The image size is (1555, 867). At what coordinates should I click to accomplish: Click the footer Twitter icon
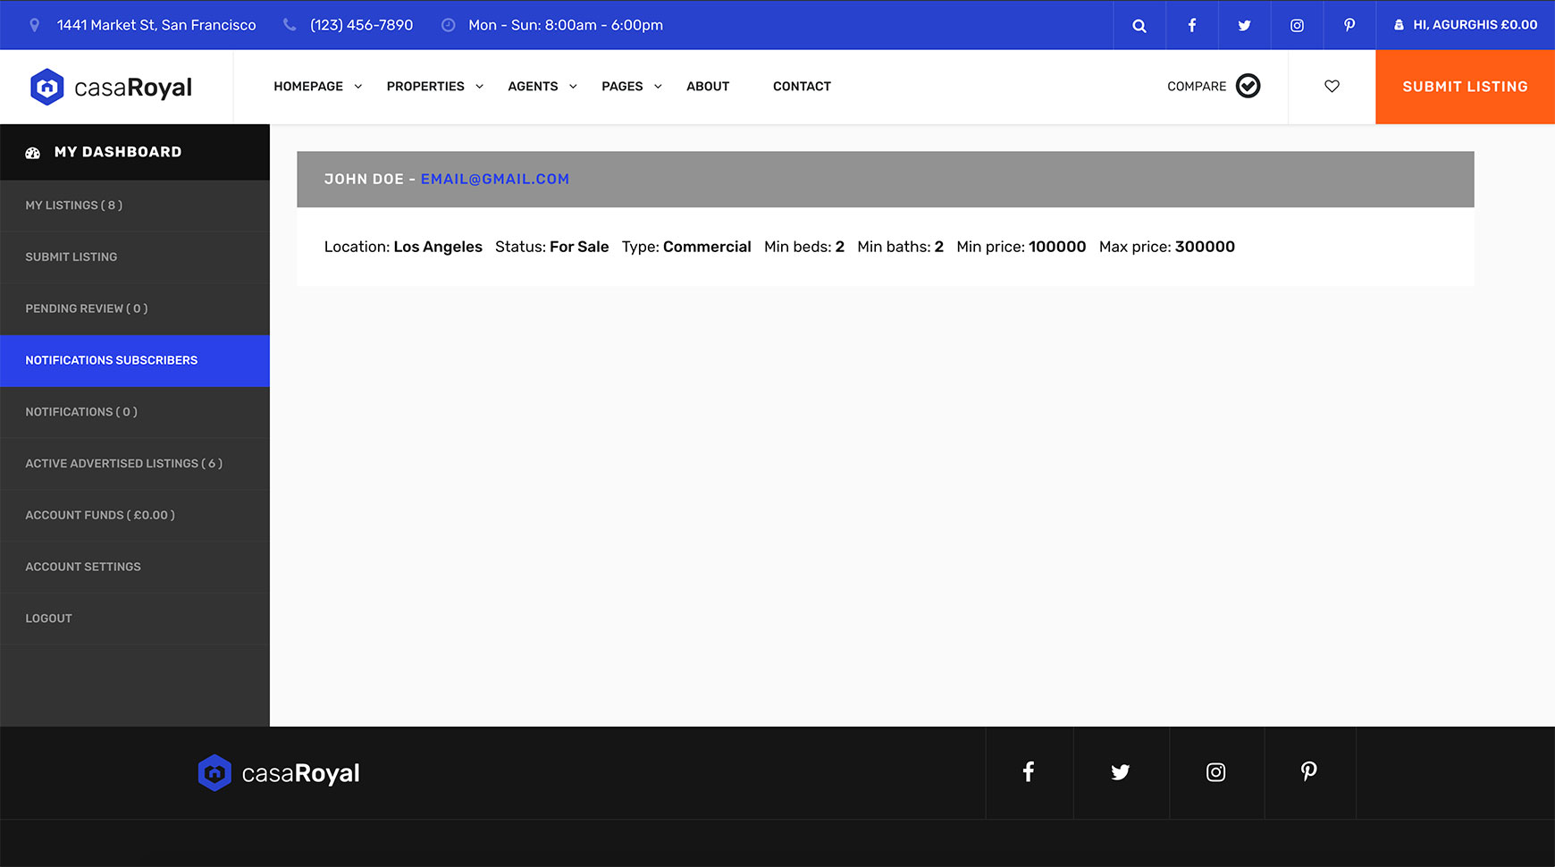1120,772
